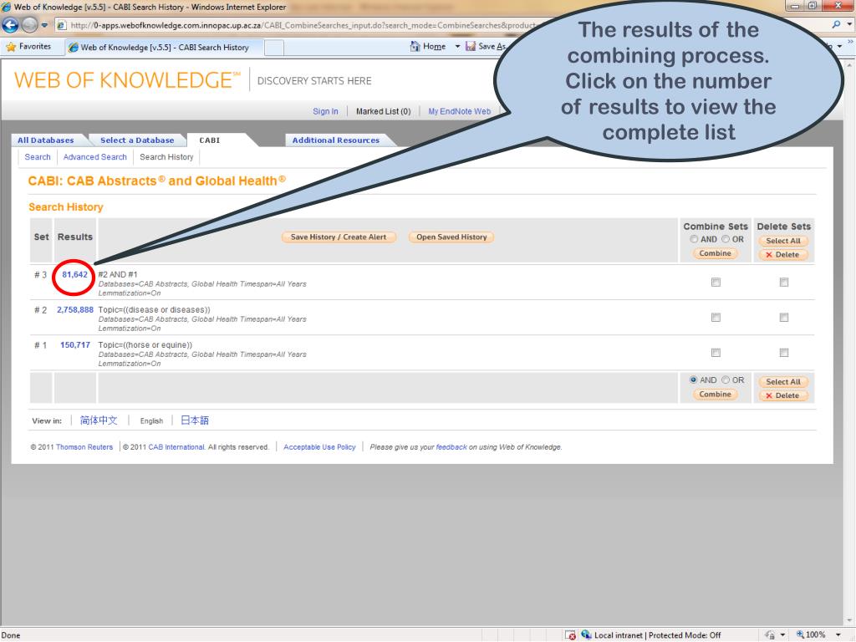Click the Sign In link
This screenshot has height=642, width=856.
[x=325, y=111]
